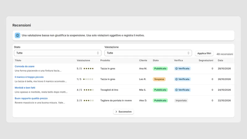Click the Prodotto column header
247x139 pixels.
(x=105, y=60)
